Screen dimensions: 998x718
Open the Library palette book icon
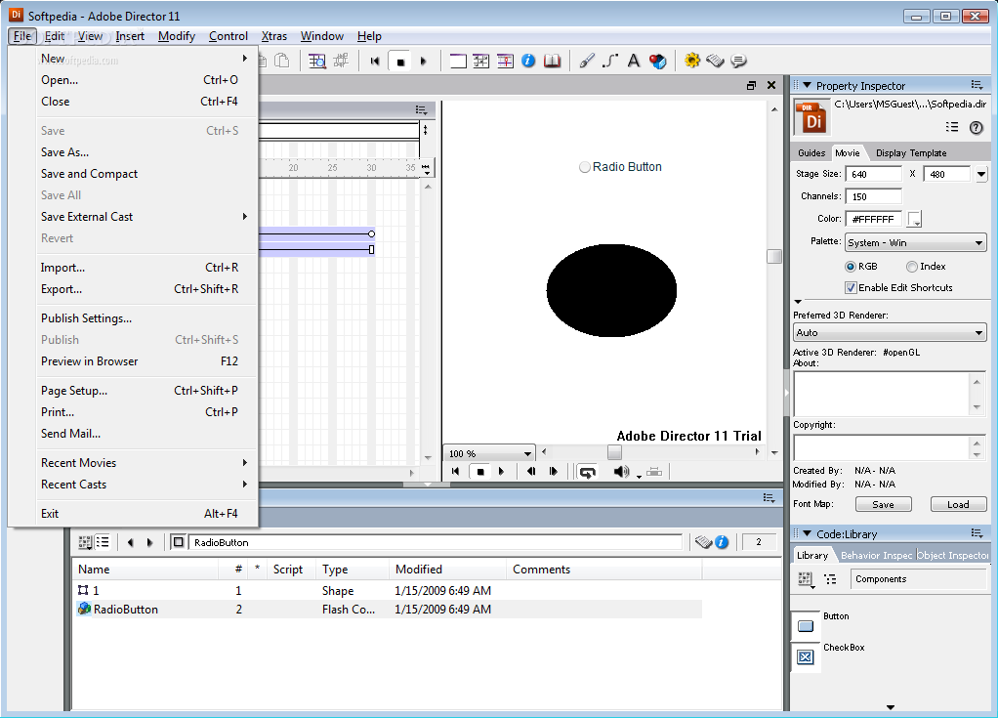click(553, 62)
